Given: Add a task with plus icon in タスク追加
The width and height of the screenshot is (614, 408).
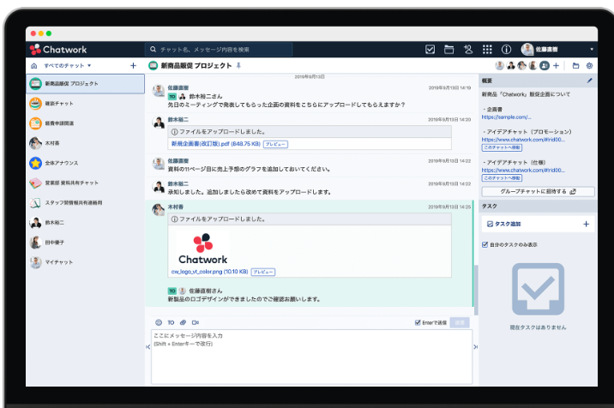Looking at the screenshot, I should (587, 224).
